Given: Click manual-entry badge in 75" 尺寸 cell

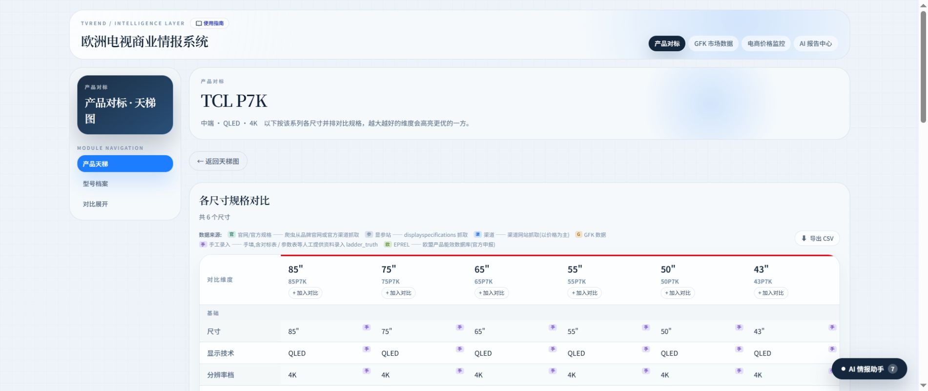Looking at the screenshot, I should point(459,327).
